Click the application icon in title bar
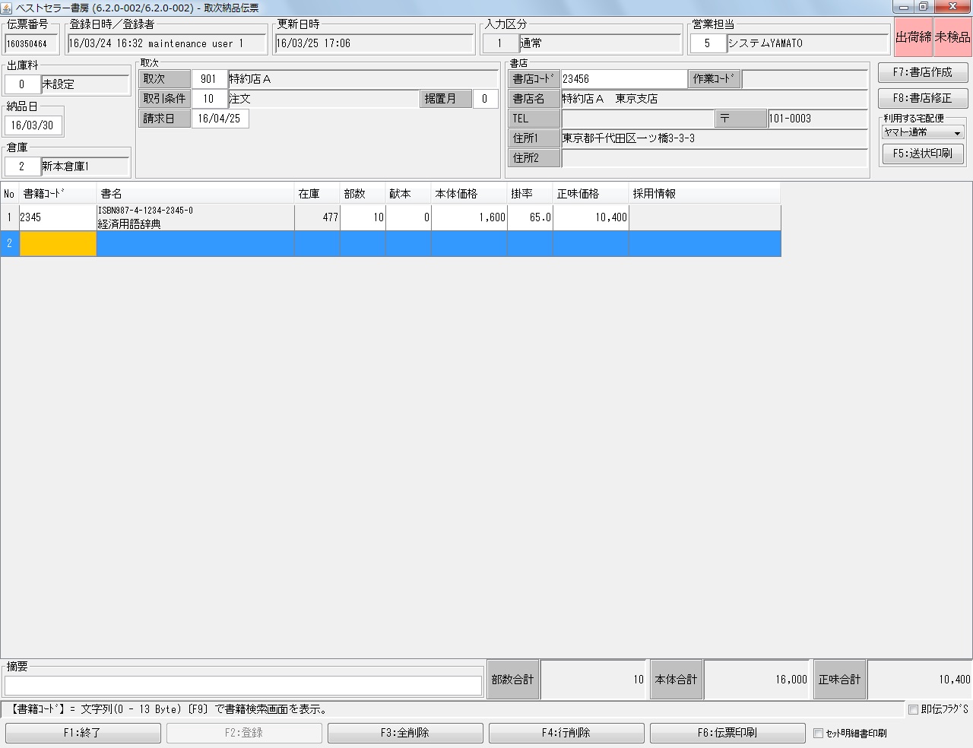This screenshot has height=748, width=973. coord(7,8)
